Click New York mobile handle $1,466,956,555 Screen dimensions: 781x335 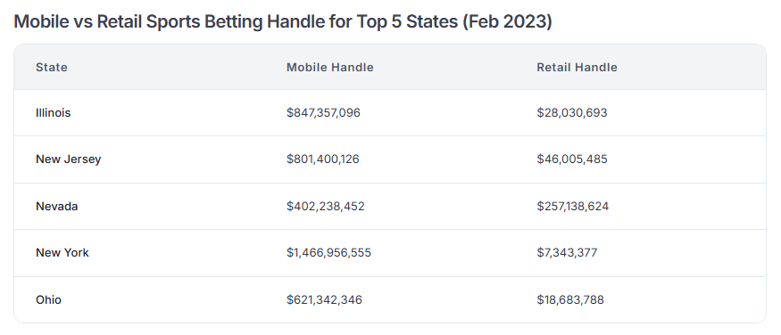tap(328, 252)
